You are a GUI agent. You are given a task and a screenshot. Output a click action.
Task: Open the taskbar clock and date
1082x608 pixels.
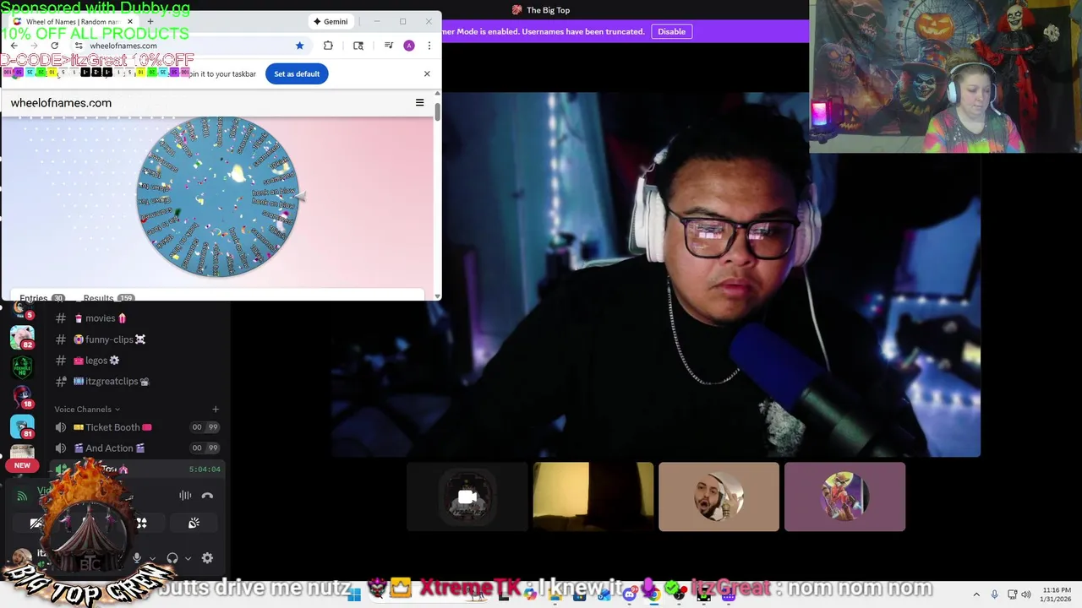coord(1057,594)
